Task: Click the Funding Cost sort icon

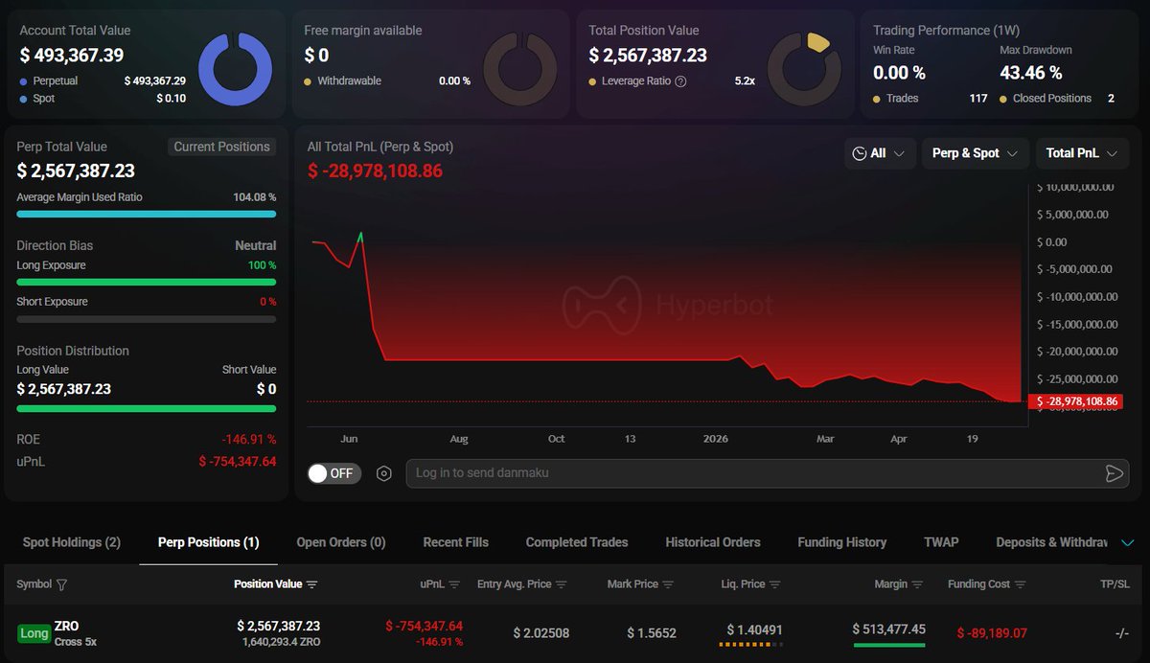Action: click(x=1020, y=584)
